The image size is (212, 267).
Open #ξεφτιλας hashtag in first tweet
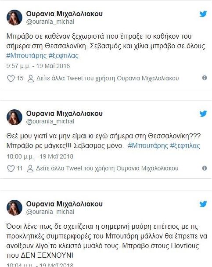[x=64, y=56]
